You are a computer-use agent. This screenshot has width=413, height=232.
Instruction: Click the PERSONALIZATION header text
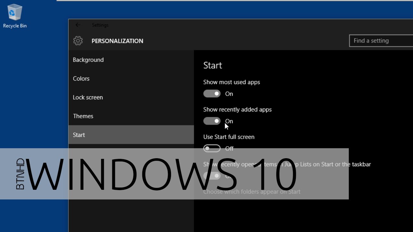click(x=117, y=41)
